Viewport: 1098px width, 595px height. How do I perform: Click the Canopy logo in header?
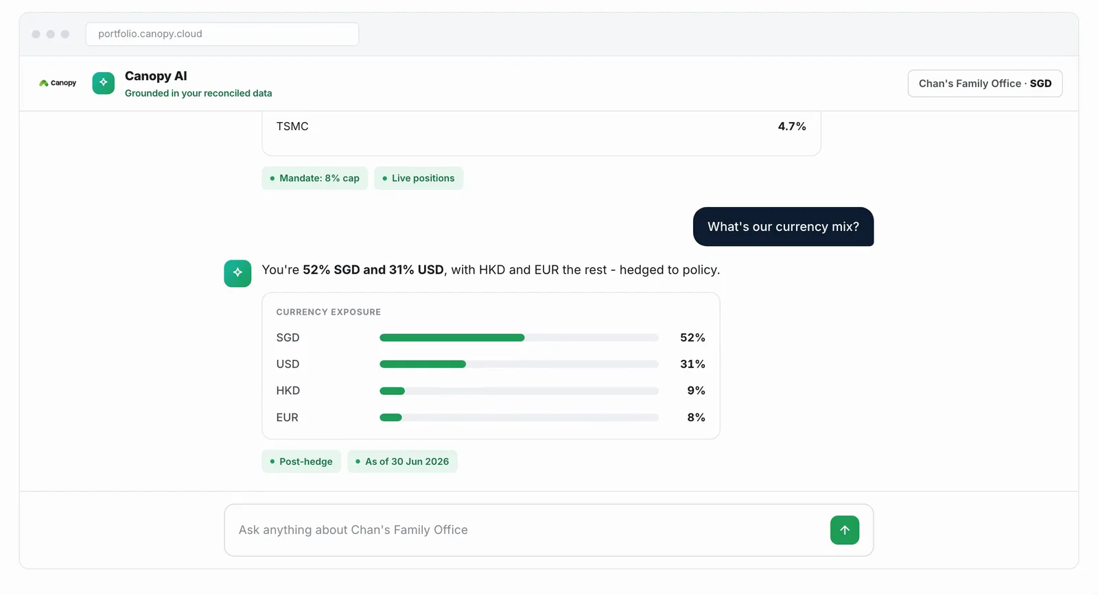[58, 83]
